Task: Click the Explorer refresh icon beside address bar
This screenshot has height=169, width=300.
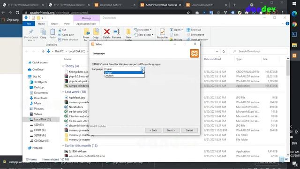Action: [224, 51]
